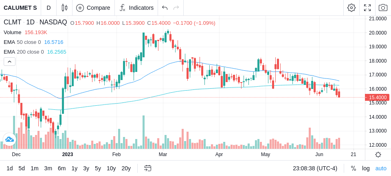Redo the last chart action
Image resolution: width=391 pixels, height=176 pixels.
[176, 8]
